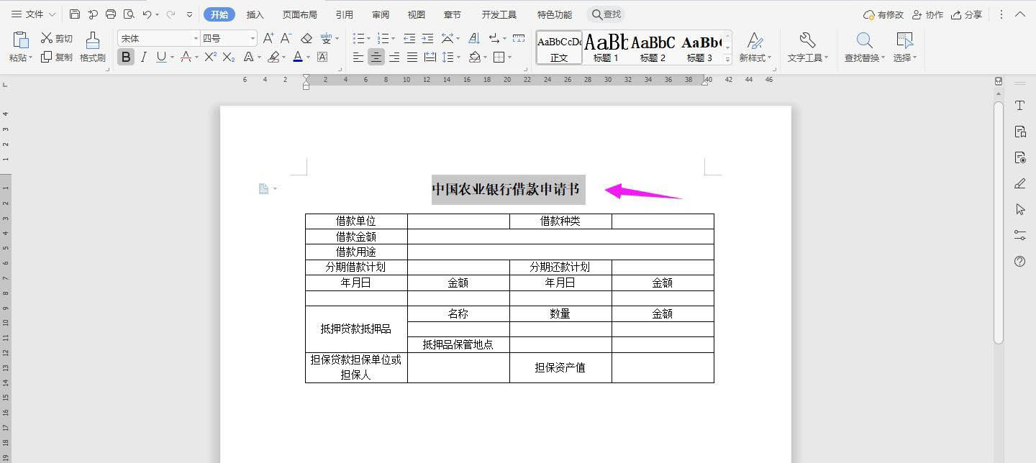The image size is (1036, 463).
Task: Expand the styles gallery list
Action: point(727,60)
